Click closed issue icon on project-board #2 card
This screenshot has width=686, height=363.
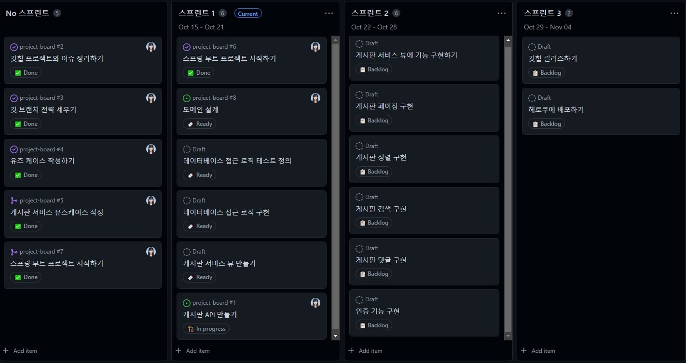[x=14, y=47]
